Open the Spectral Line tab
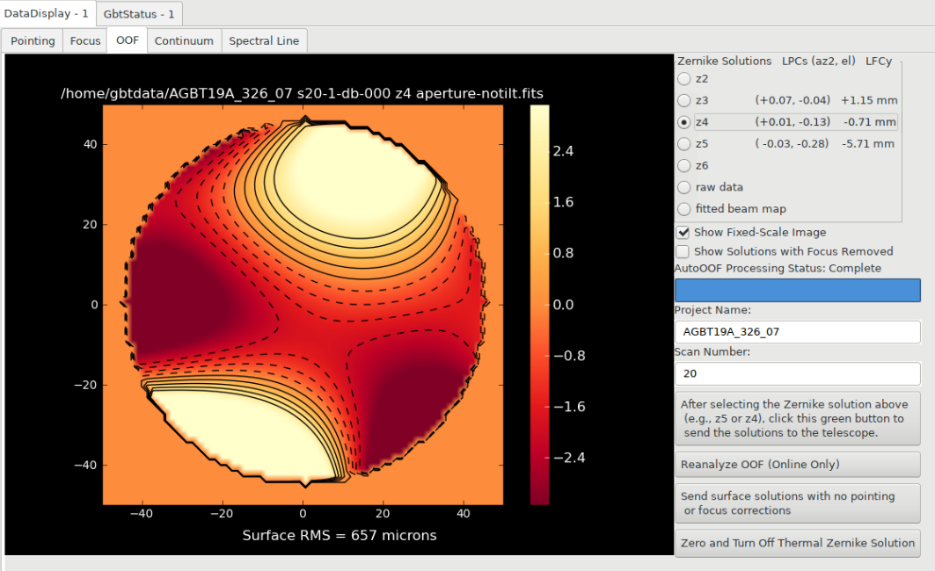 pos(264,40)
